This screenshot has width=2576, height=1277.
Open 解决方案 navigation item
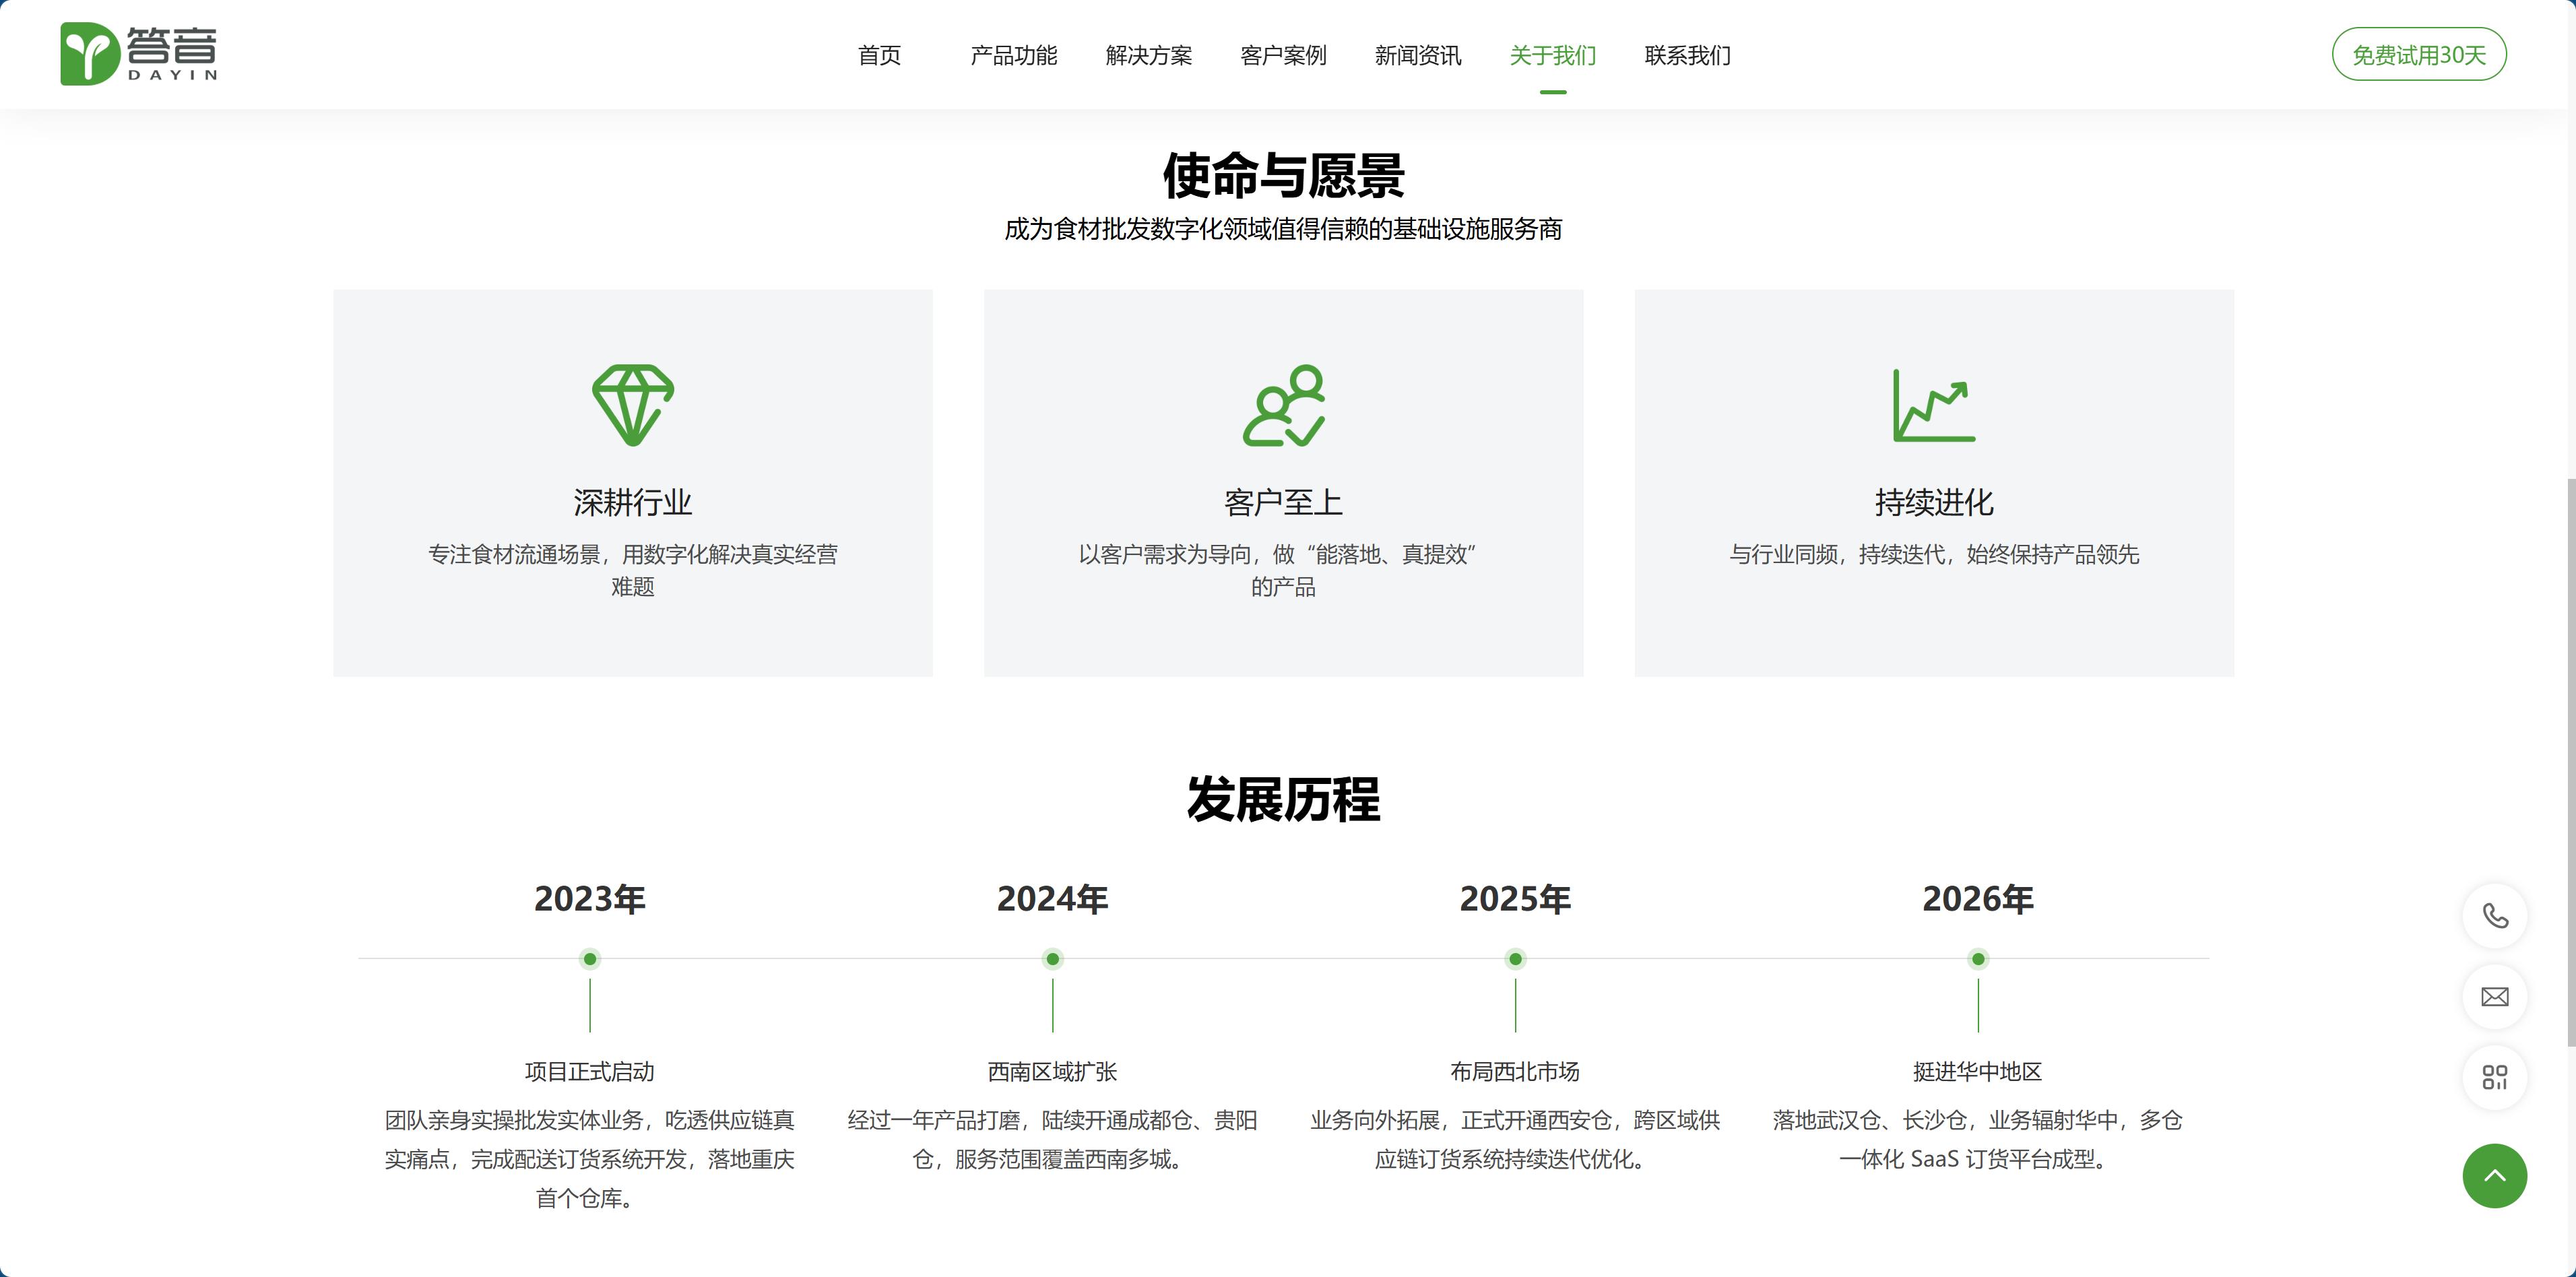click(x=1149, y=55)
